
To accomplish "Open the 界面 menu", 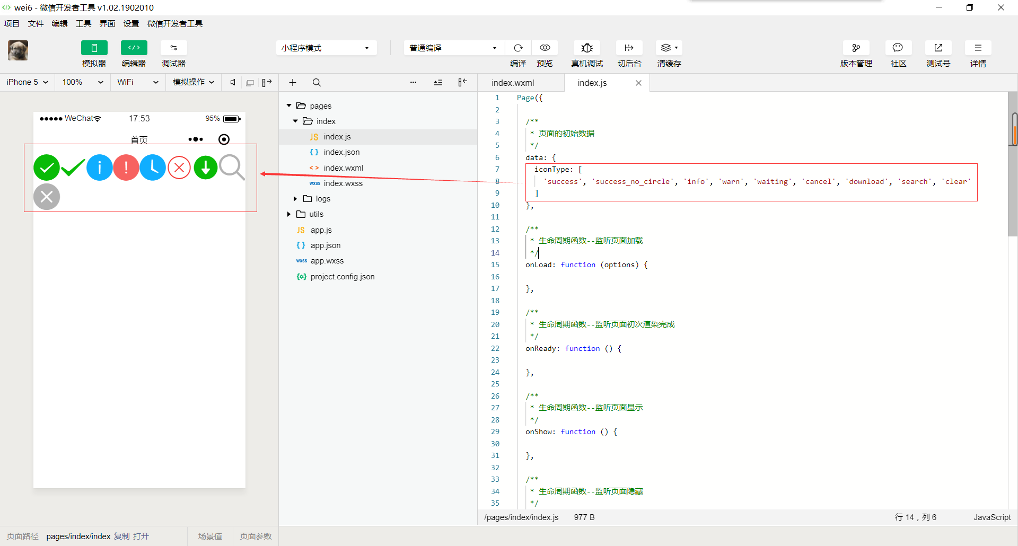I will [x=107, y=23].
